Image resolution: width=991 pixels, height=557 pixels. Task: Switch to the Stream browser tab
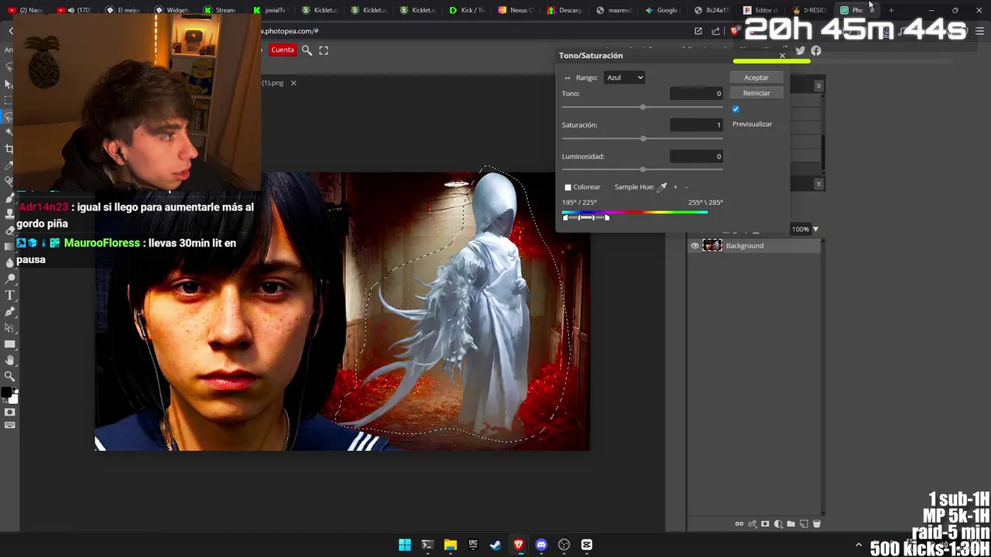tap(220, 10)
